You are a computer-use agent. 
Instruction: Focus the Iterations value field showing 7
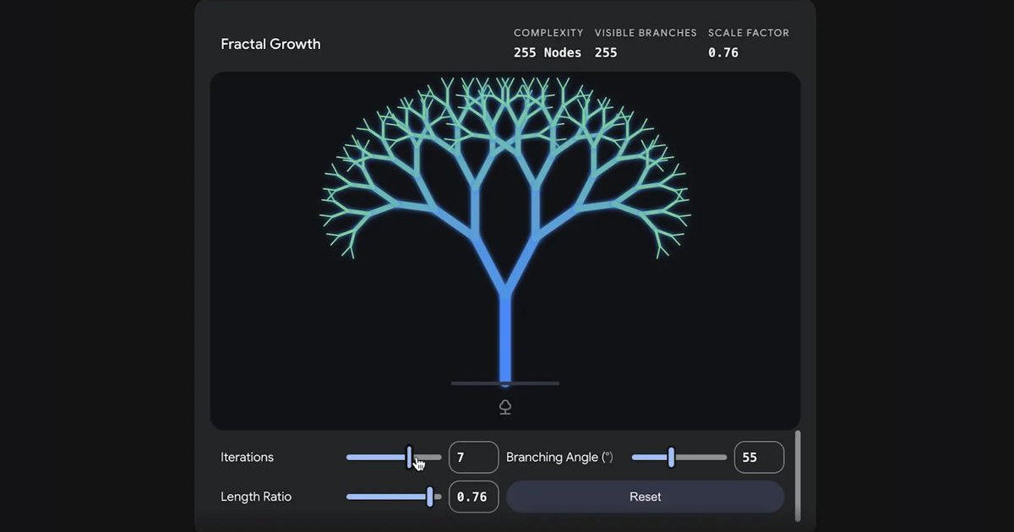(x=473, y=457)
